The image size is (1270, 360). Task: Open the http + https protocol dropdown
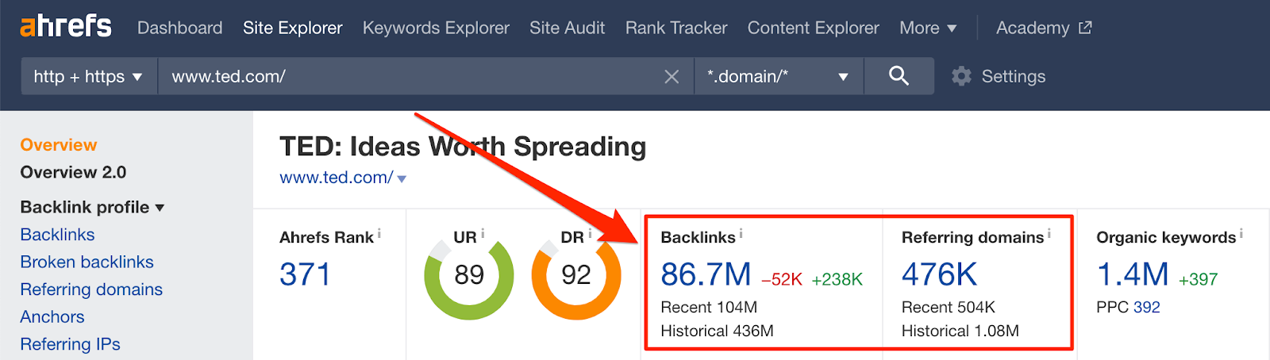[89, 76]
